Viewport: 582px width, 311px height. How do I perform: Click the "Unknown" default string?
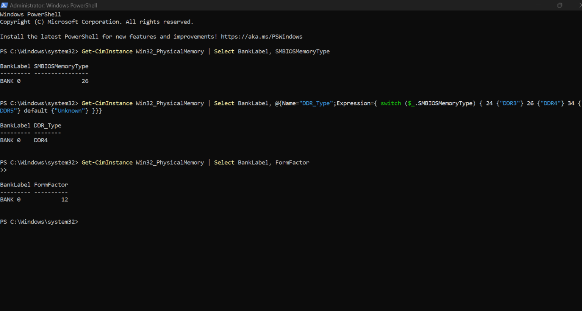69,111
